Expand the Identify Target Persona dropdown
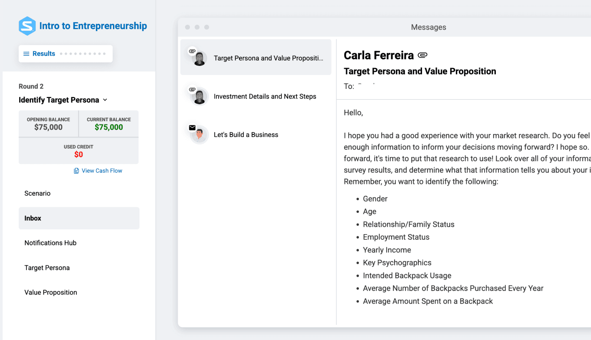This screenshot has height=340, width=591. pyautogui.click(x=105, y=100)
